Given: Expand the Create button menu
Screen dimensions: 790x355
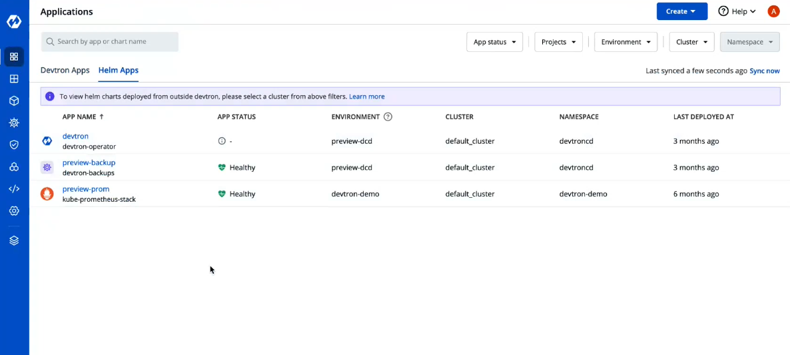Looking at the screenshot, I should click(x=681, y=11).
